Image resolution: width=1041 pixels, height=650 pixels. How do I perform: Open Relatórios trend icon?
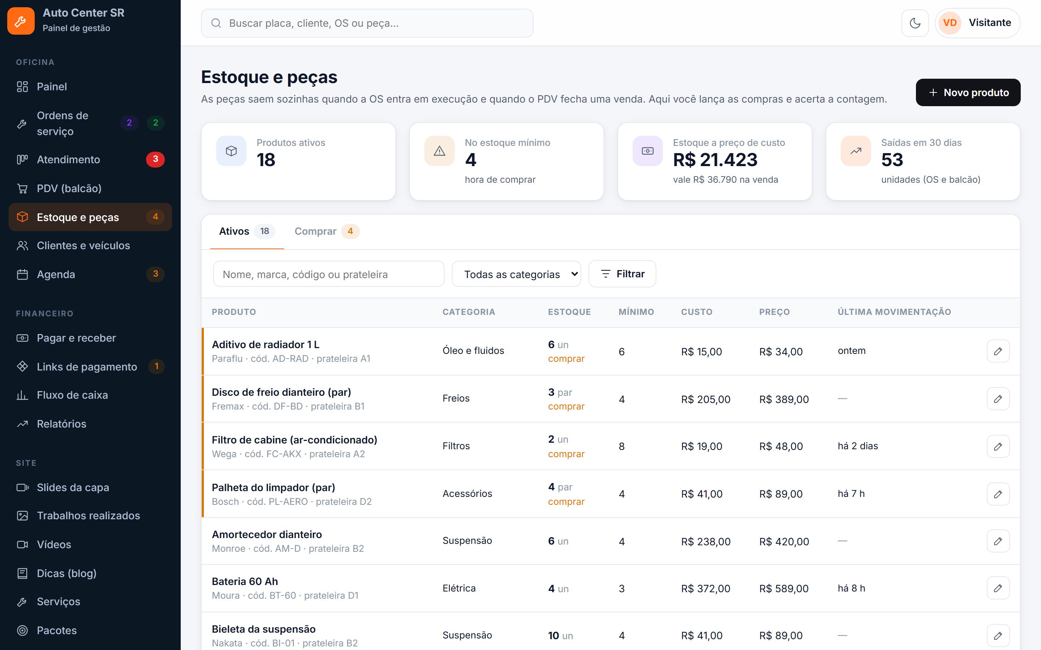(22, 424)
